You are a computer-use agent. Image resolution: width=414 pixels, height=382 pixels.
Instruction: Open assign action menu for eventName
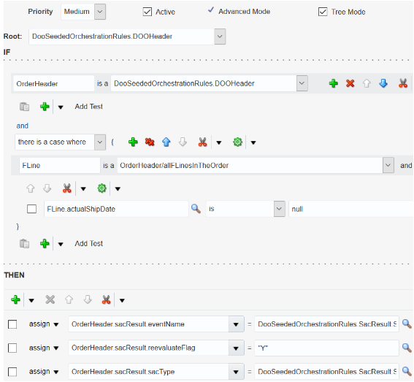pos(56,324)
